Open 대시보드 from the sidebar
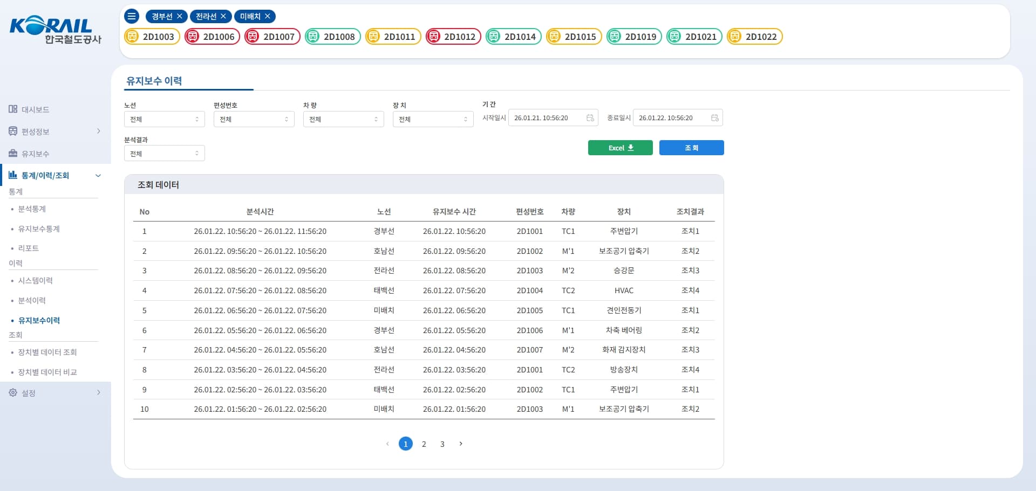1036x491 pixels. tap(35, 109)
